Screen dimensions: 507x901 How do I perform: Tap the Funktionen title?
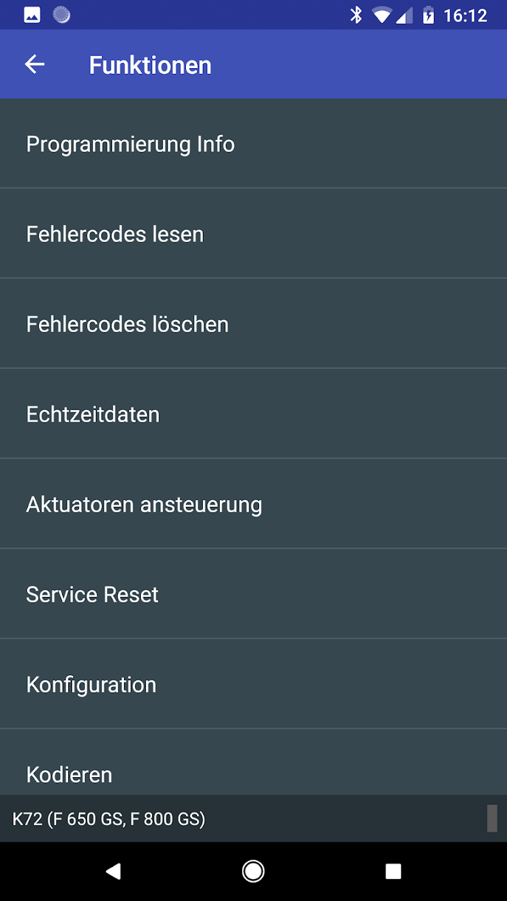point(150,65)
